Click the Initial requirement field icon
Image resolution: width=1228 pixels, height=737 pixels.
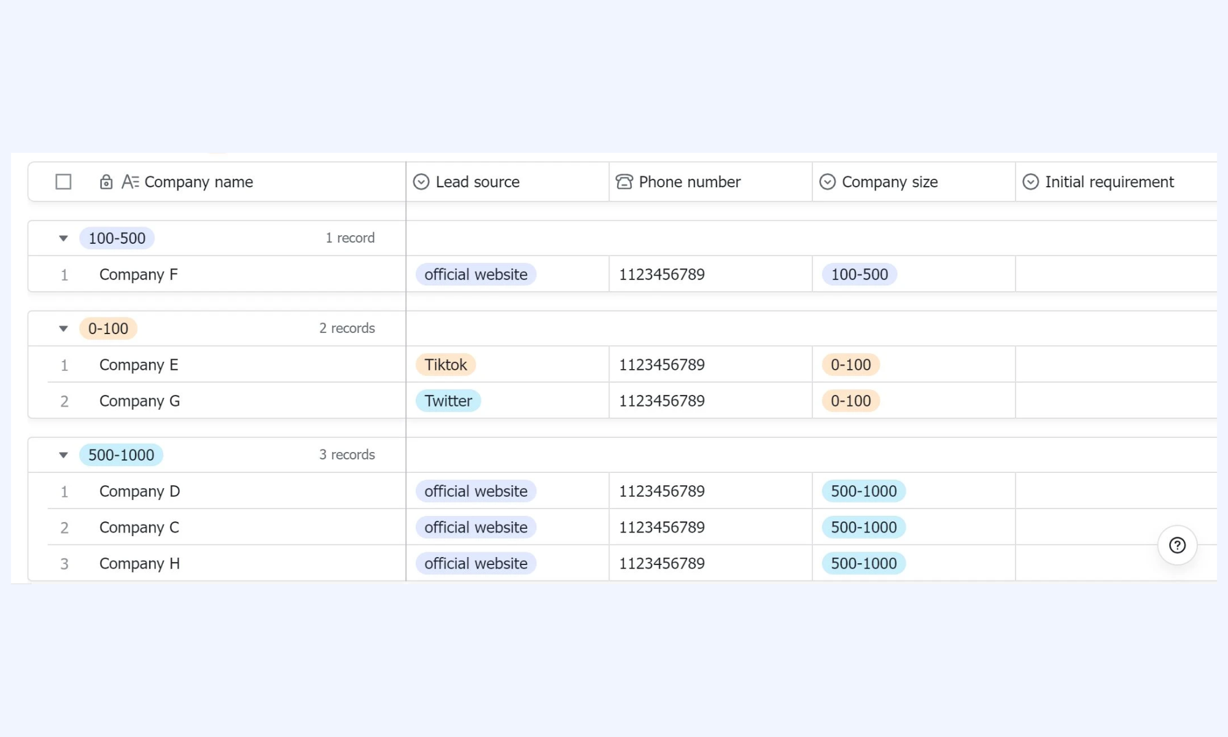pyautogui.click(x=1031, y=182)
